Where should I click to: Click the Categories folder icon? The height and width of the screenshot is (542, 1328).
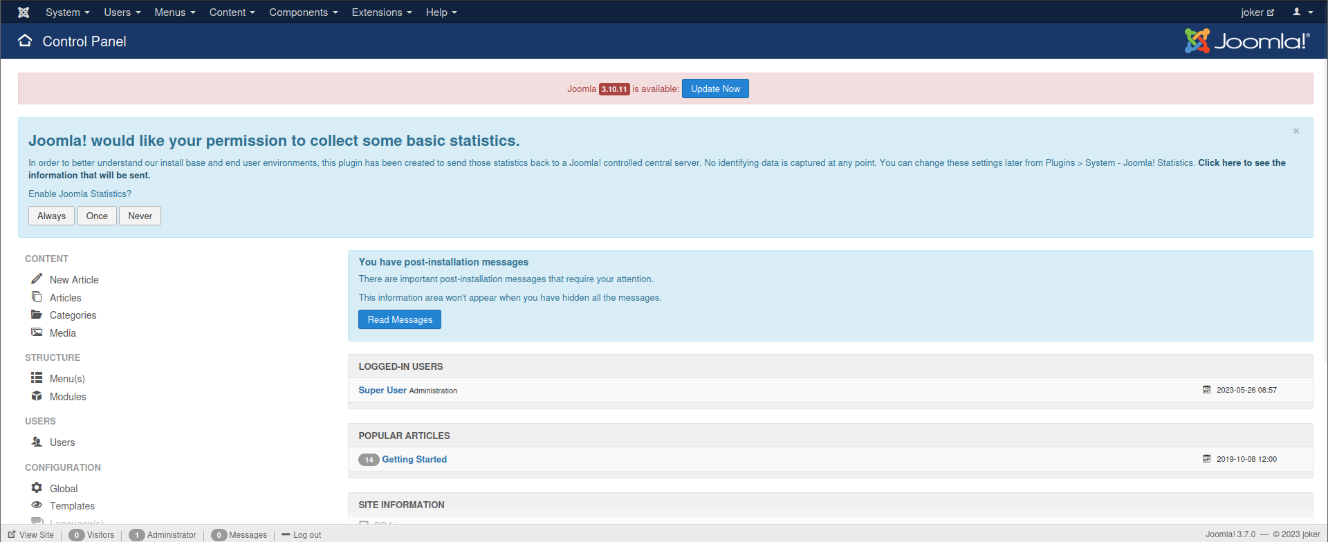point(37,315)
